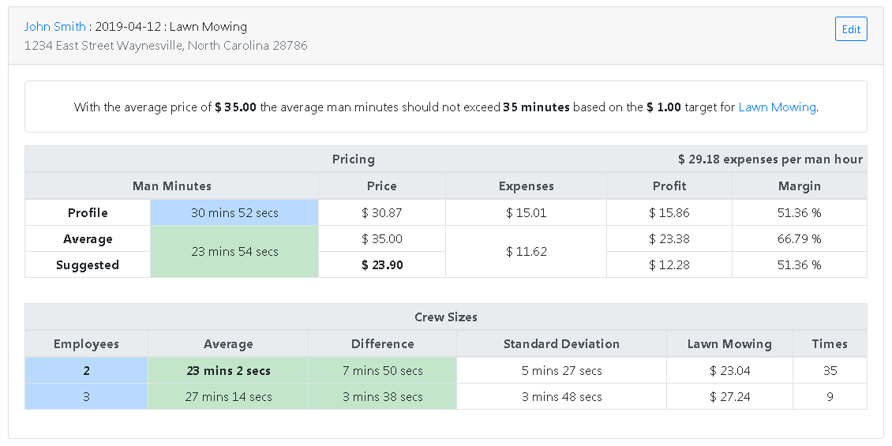Open the Lawn Mowing service link
The image size is (892, 446).
coord(777,107)
